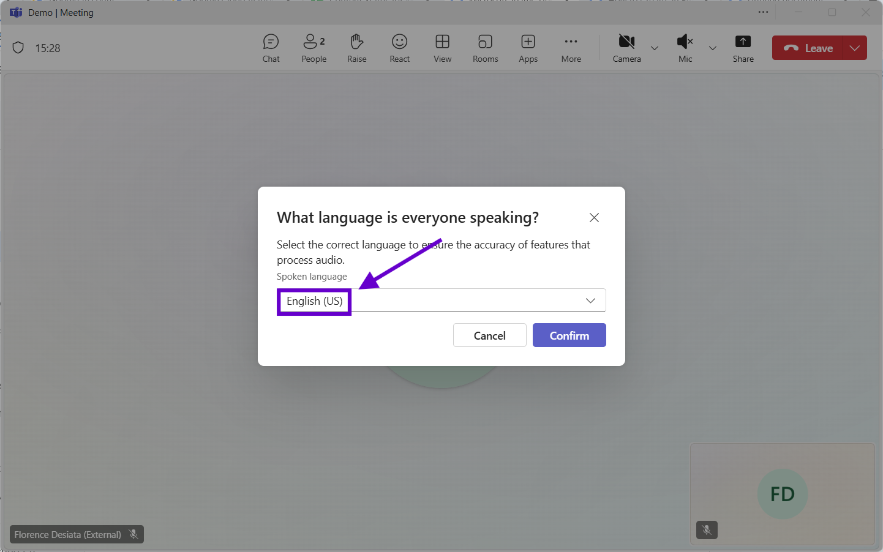The height and width of the screenshot is (552, 883).
Task: Click the muted mic icon beside Florence Desiata
Action: click(133, 534)
